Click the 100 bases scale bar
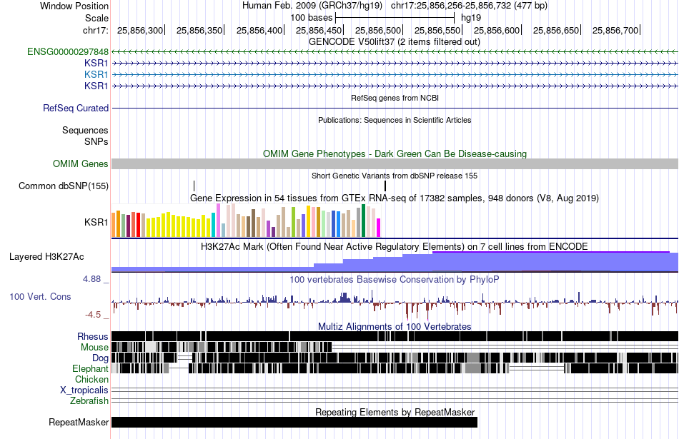The height and width of the screenshot is (439, 679). click(x=395, y=18)
